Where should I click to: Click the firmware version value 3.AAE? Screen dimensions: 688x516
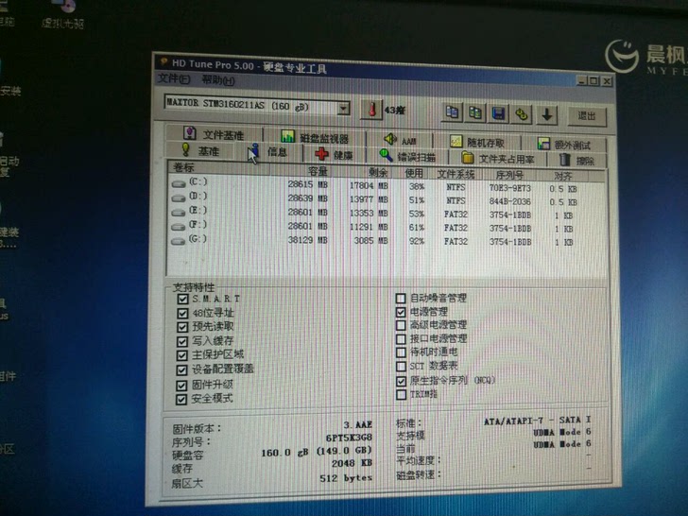357,424
